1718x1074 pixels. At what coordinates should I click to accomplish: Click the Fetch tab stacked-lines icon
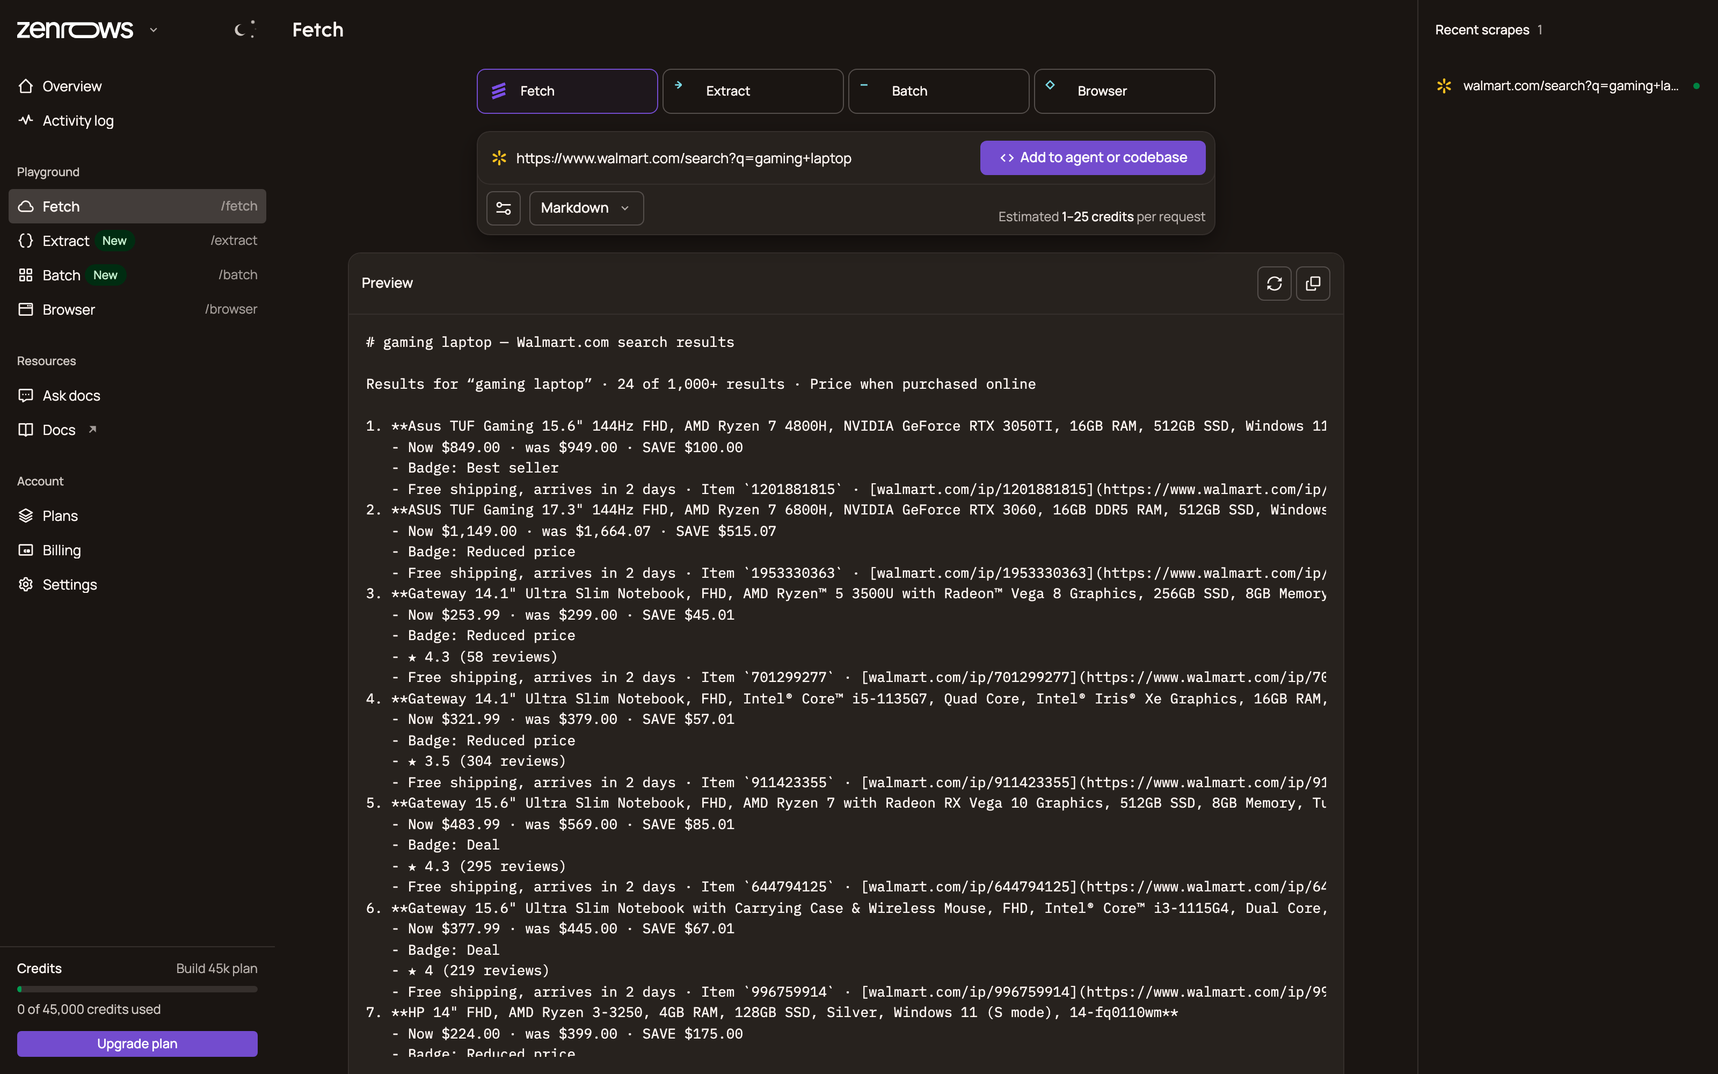499,91
